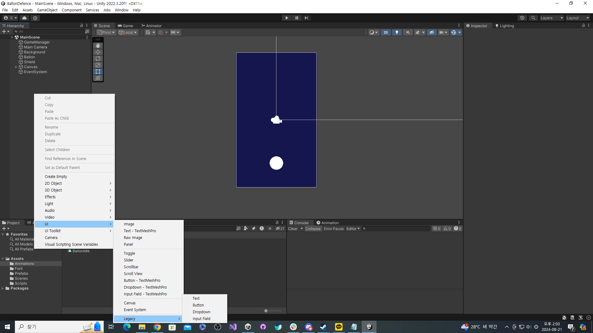Select Create Empty in context menu
The image size is (593, 333).
pos(56,177)
